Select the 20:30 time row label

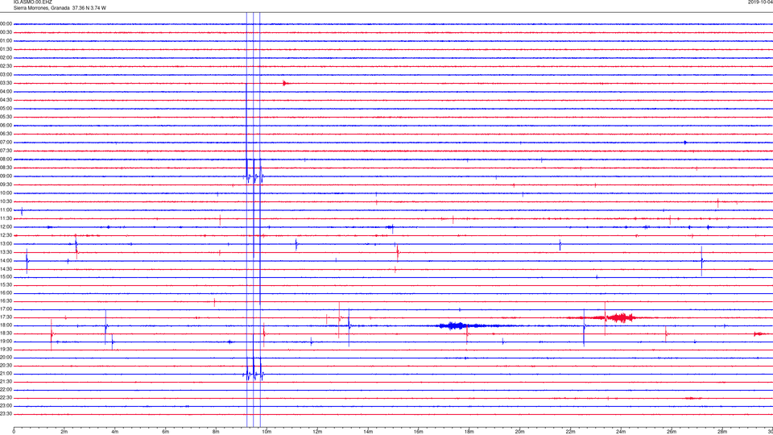click(6, 366)
